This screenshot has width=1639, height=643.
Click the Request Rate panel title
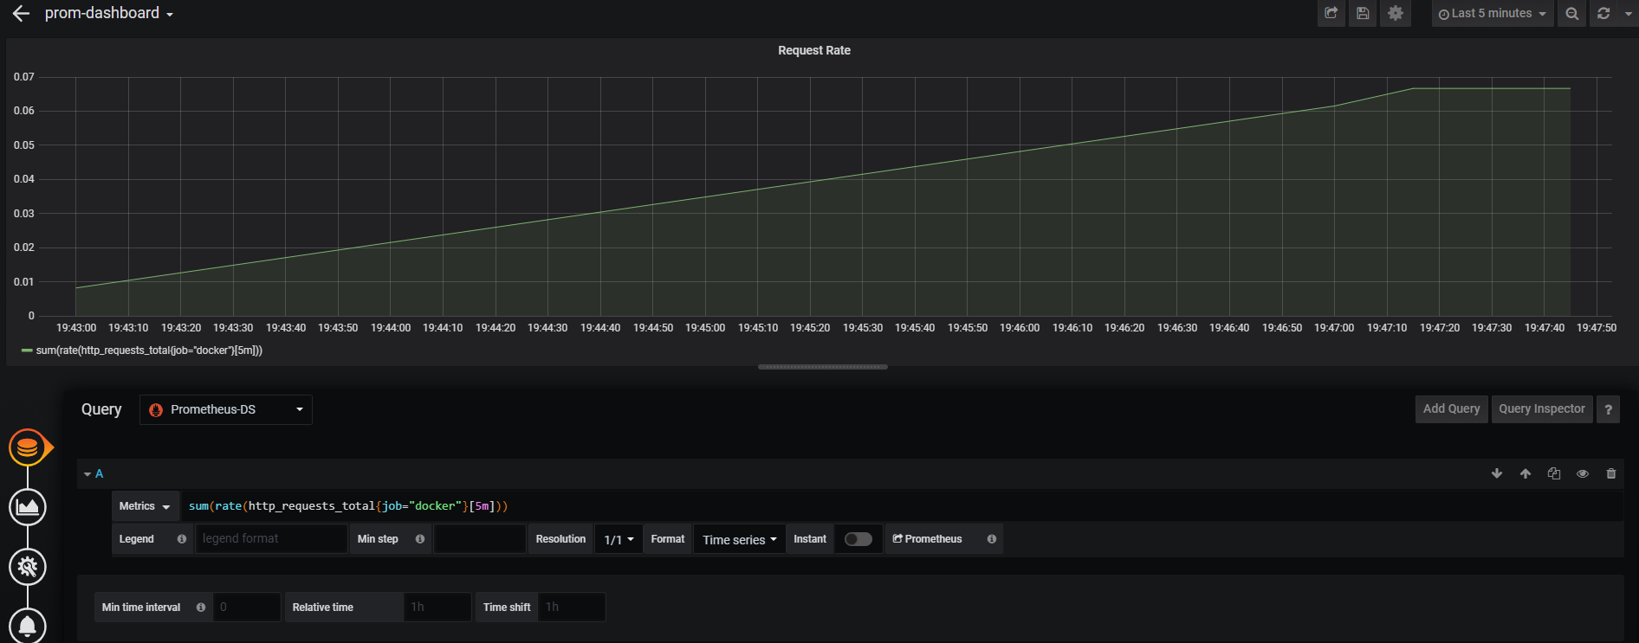[x=813, y=50]
